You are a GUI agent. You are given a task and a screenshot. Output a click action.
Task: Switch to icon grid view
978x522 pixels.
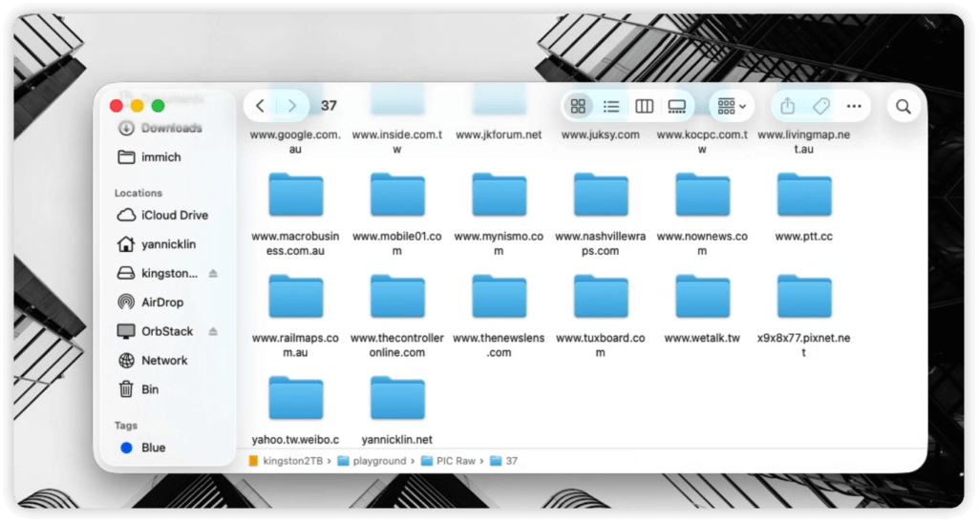[x=578, y=107]
